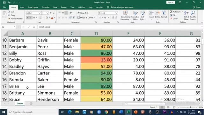Decrease the font size
The height and width of the screenshot is (115, 204).
(x=54, y=13)
